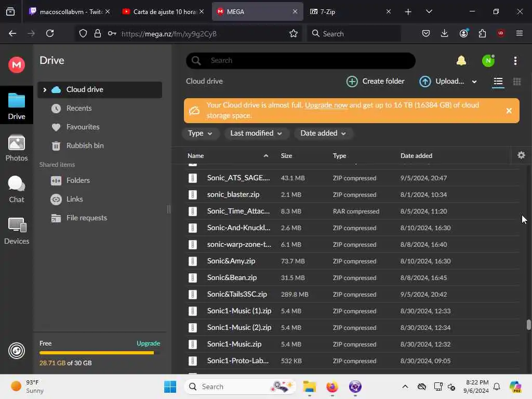Click Create folder button
Image resolution: width=532 pixels, height=399 pixels.
click(375, 82)
